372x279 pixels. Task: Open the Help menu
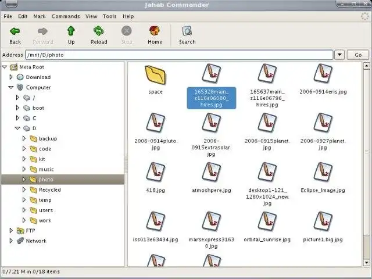coord(128,16)
